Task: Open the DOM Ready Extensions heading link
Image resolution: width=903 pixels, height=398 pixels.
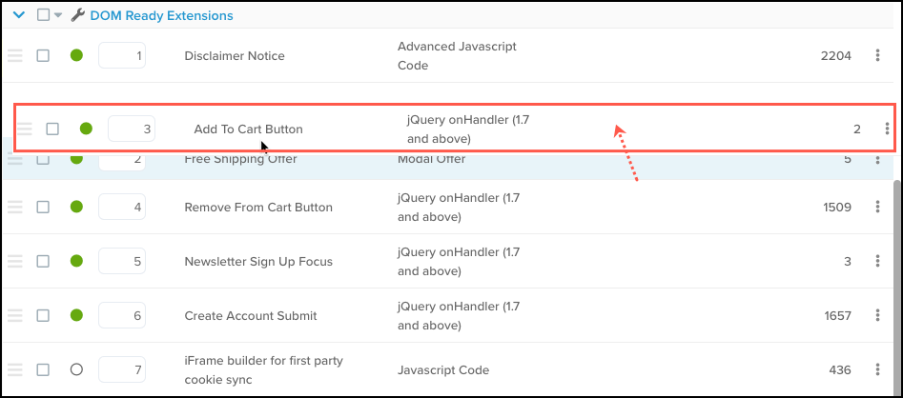Action: tap(161, 15)
